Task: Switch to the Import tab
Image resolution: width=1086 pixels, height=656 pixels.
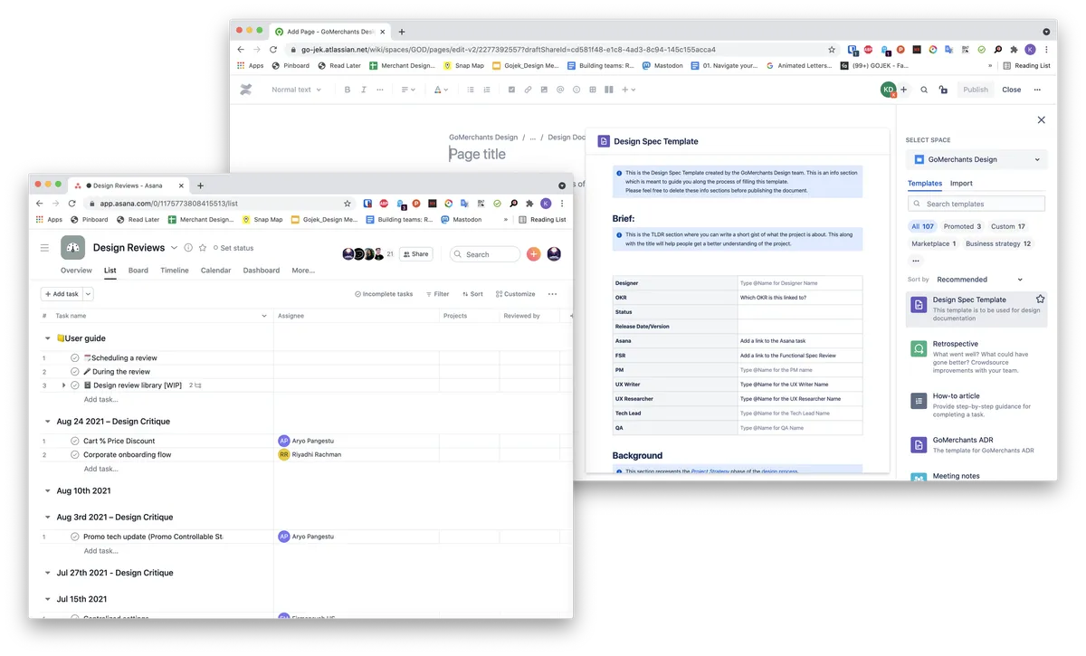Action: click(x=961, y=184)
